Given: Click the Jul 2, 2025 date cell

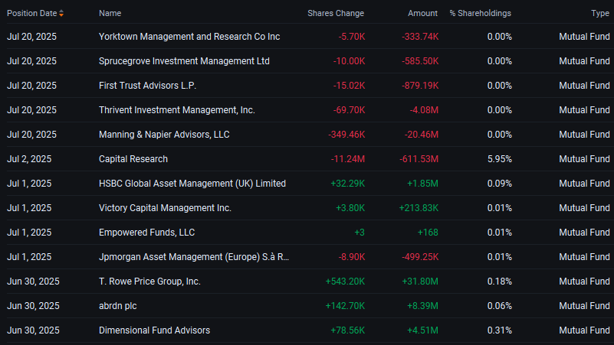Looking at the screenshot, I should (29, 159).
